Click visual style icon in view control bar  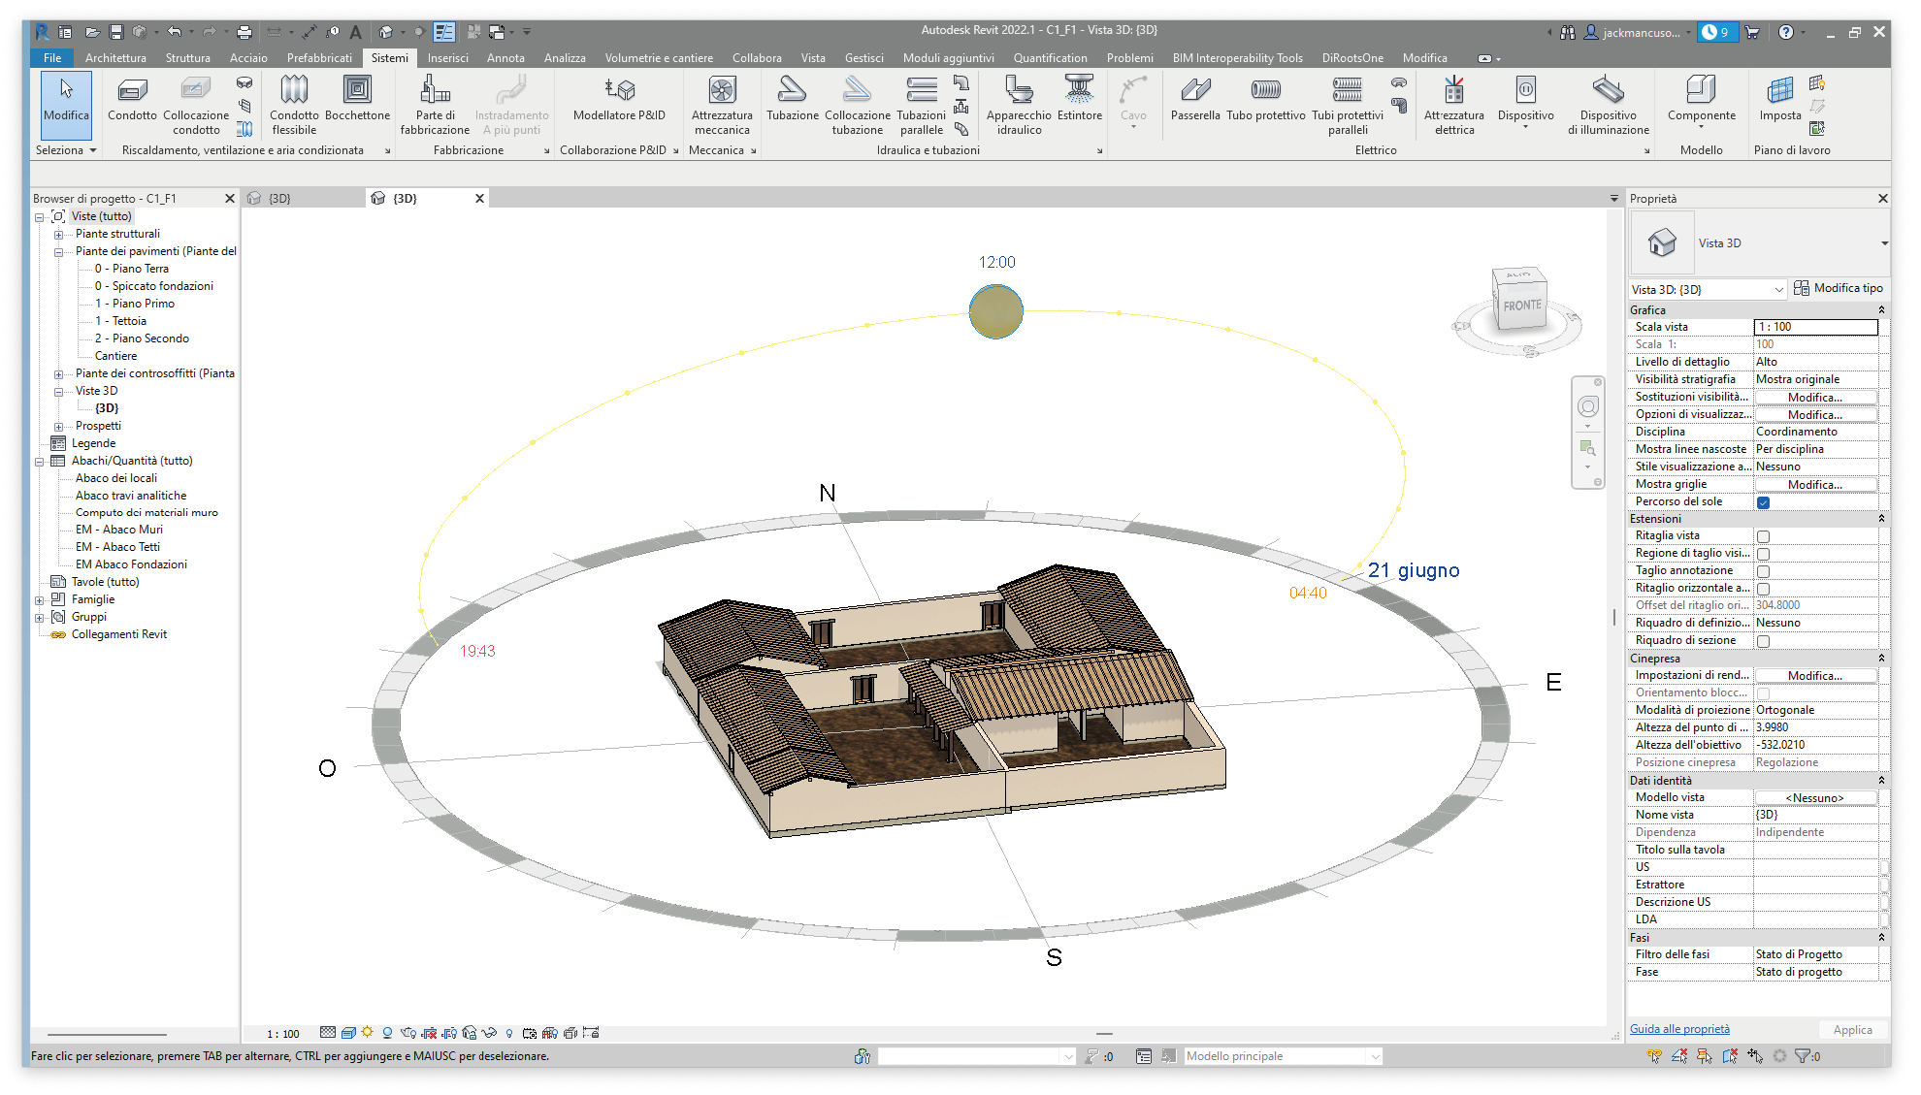(x=348, y=1033)
